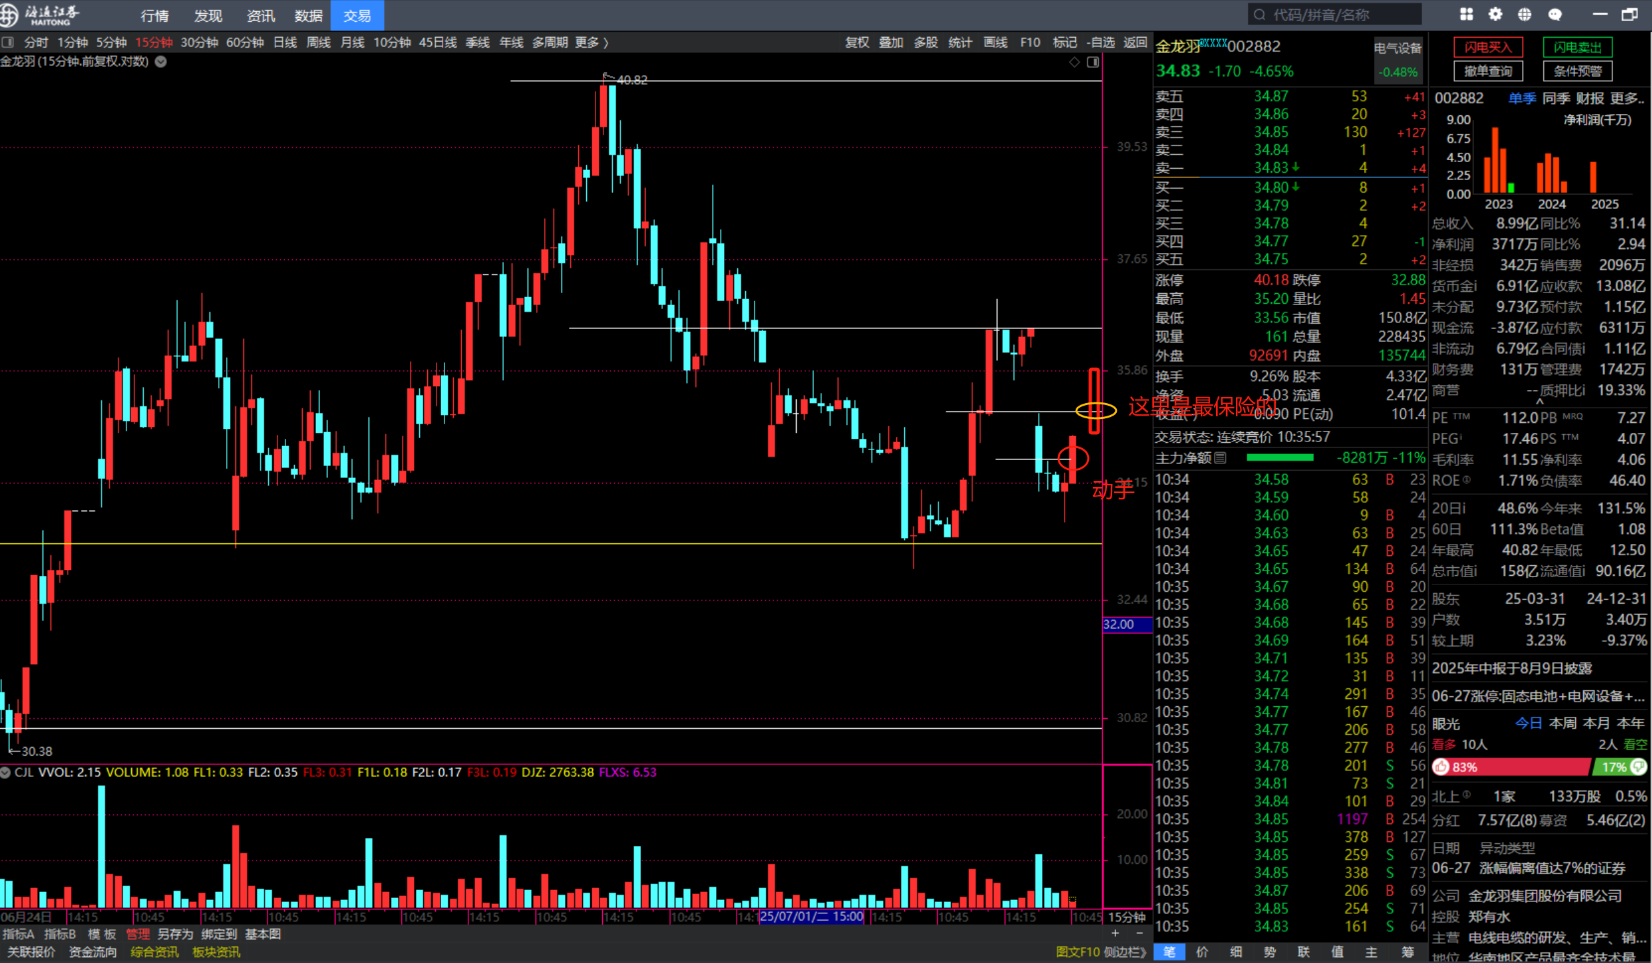This screenshot has width=1652, height=963.
Task: Toggle 复权 price adjustment
Action: (x=857, y=42)
